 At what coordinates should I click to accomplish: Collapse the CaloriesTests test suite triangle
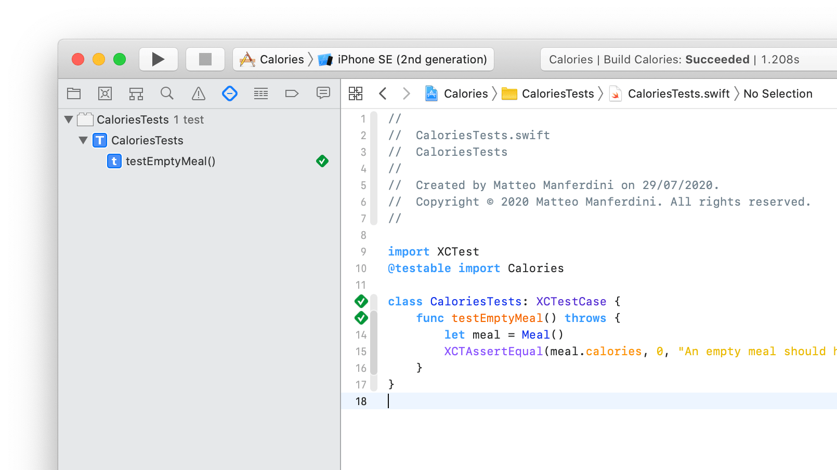point(83,140)
